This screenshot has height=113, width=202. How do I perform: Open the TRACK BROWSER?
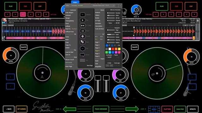101,109
